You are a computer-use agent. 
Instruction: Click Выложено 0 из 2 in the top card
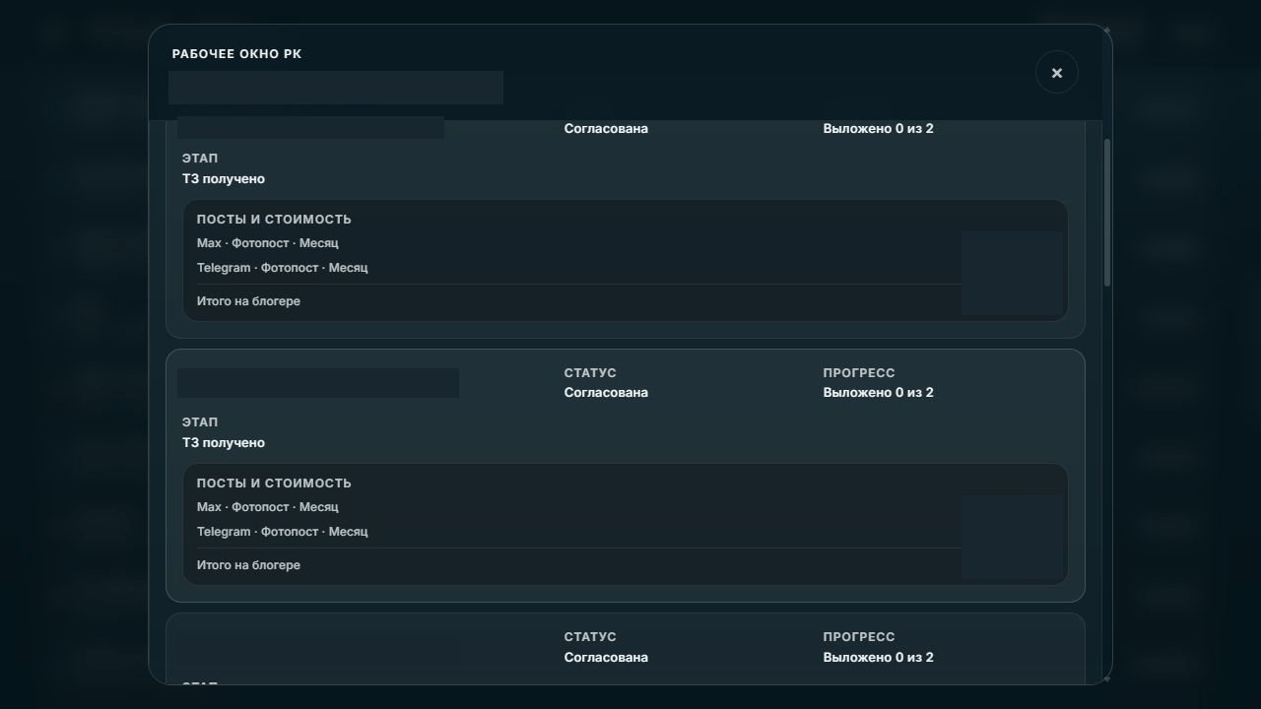pos(878,129)
